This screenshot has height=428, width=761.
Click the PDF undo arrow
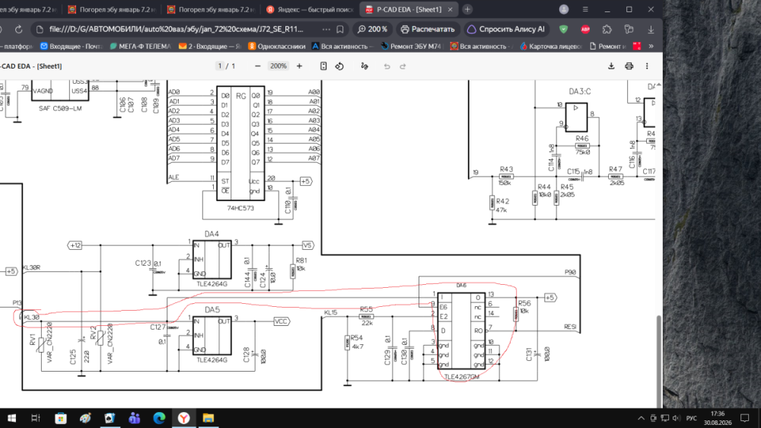click(387, 66)
